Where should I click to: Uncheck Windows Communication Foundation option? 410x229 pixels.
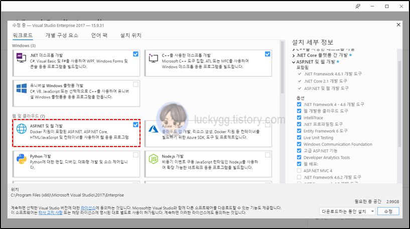pyautogui.click(x=299, y=144)
